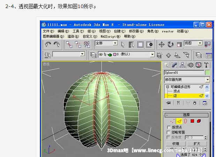Viewport: 216px width, 157px height.
Task: Select 顶点 in modifier stack
Action: click(x=177, y=91)
